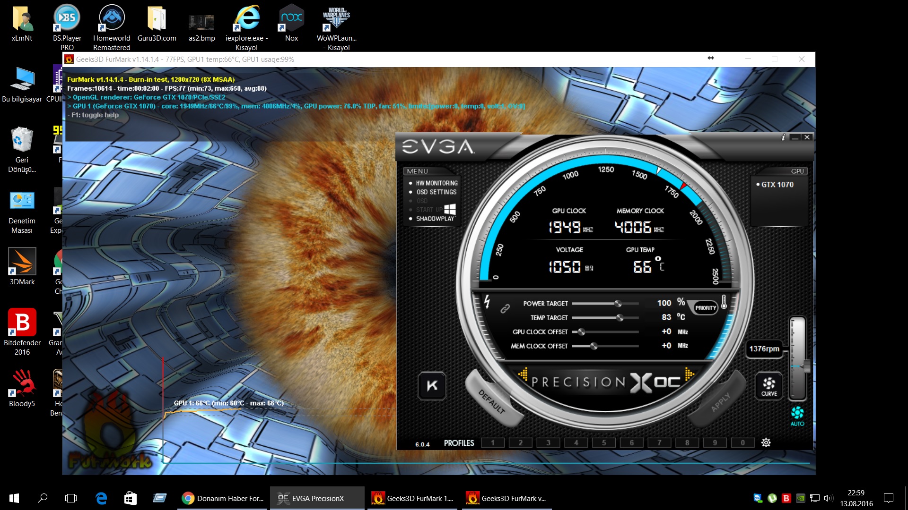Open Bu bilgisayar desktop icon

point(22,85)
